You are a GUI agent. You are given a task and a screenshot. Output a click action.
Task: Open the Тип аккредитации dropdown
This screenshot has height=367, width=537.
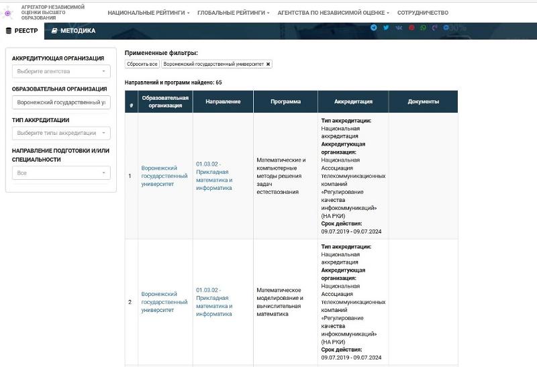click(61, 133)
